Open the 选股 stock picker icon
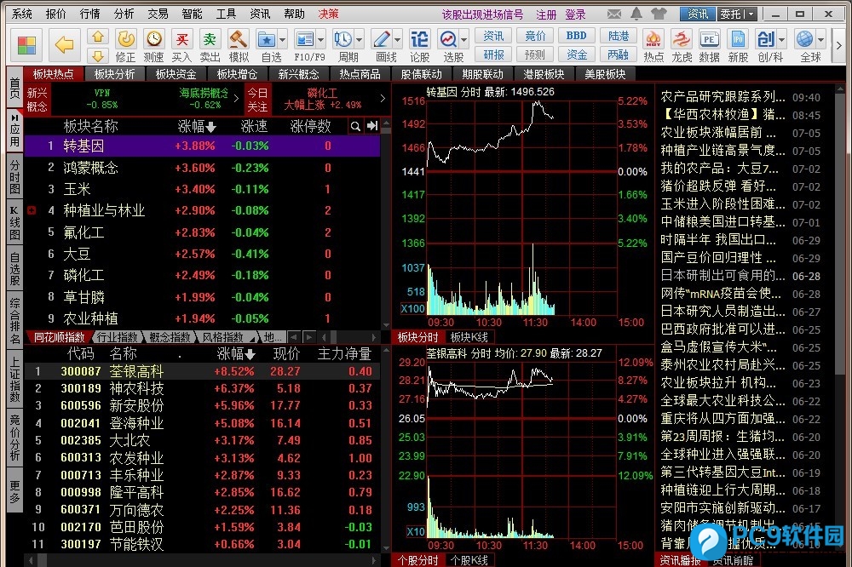 point(449,46)
